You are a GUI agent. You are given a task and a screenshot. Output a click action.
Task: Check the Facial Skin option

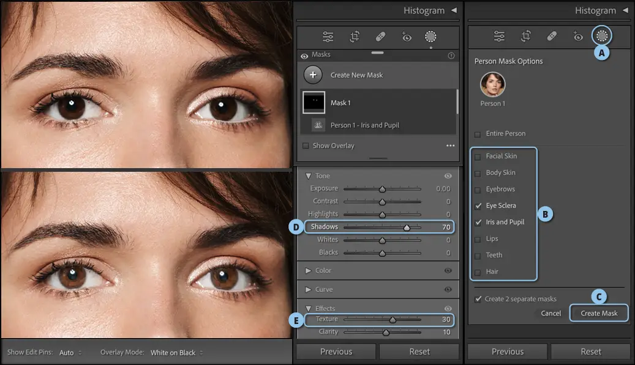click(478, 157)
